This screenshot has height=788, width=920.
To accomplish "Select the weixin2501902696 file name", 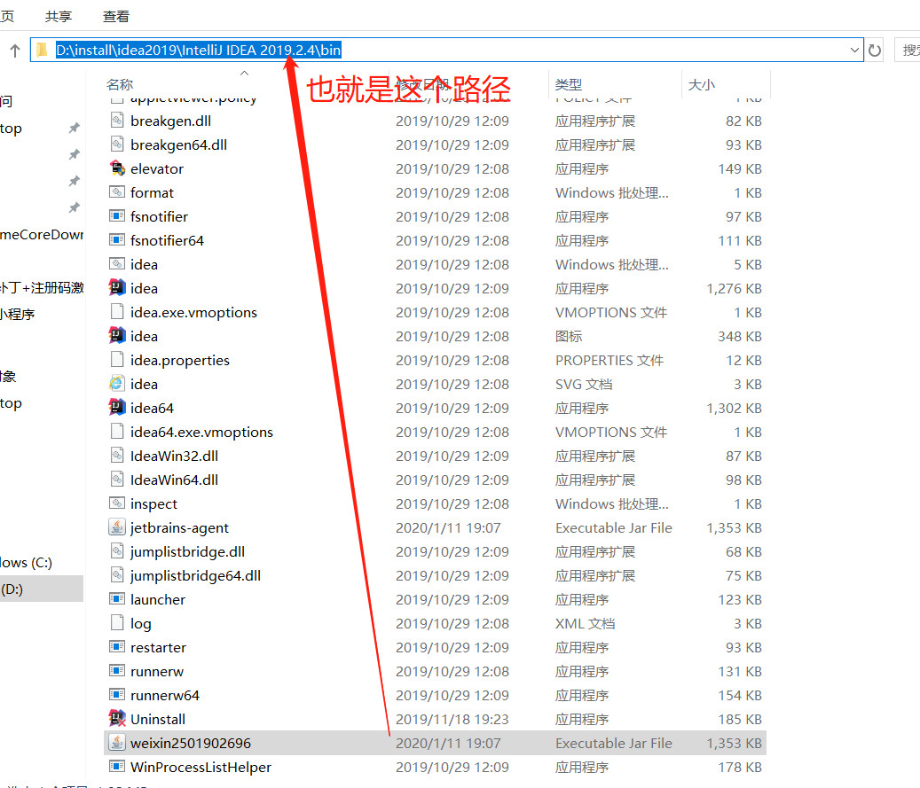I will point(191,743).
